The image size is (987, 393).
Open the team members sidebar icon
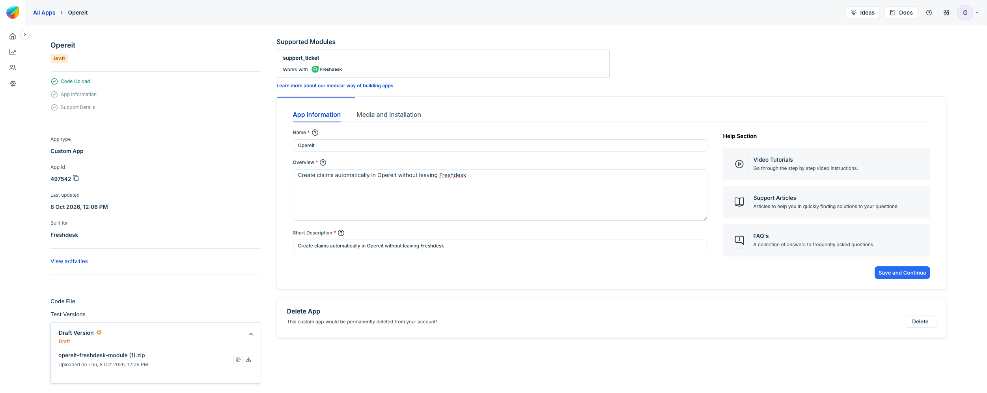point(13,68)
